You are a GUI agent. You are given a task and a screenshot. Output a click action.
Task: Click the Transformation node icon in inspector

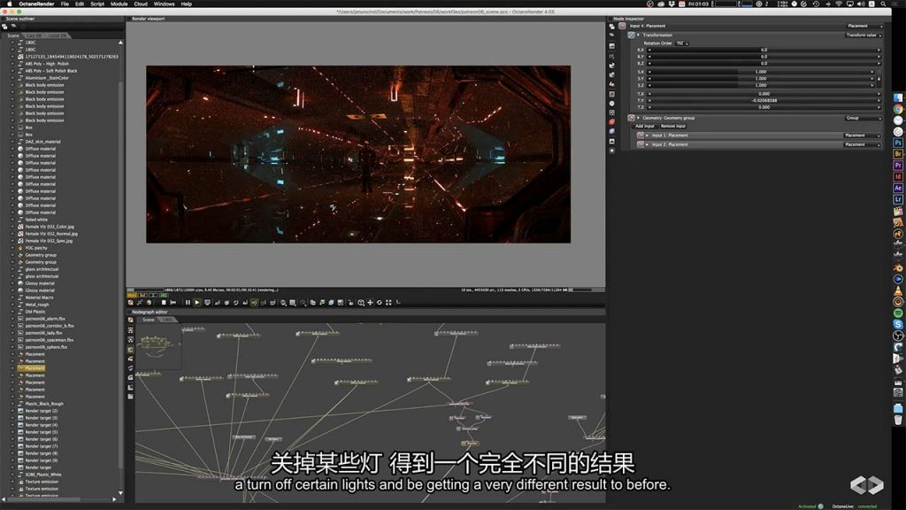pos(631,35)
